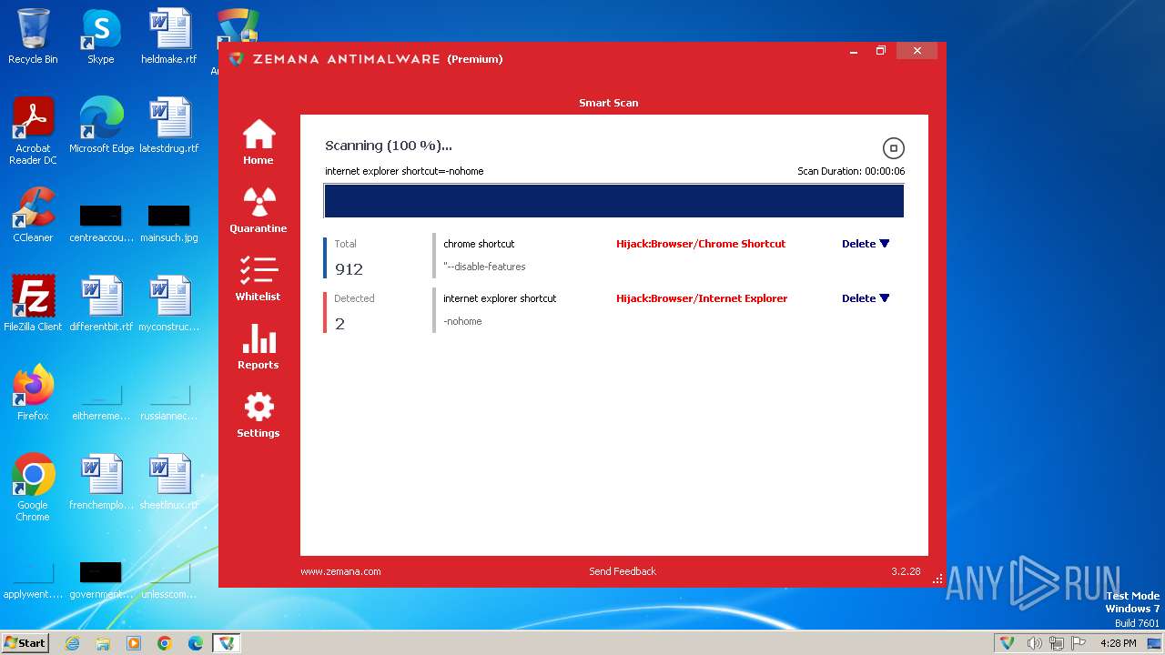Click the Total 912 counter
The width and height of the screenshot is (1165, 655).
(349, 258)
